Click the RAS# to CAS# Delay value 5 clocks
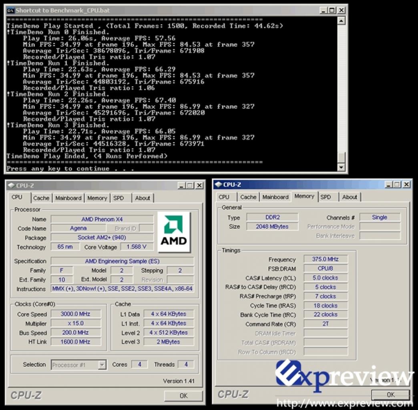The height and width of the screenshot is (410, 418). click(326, 287)
